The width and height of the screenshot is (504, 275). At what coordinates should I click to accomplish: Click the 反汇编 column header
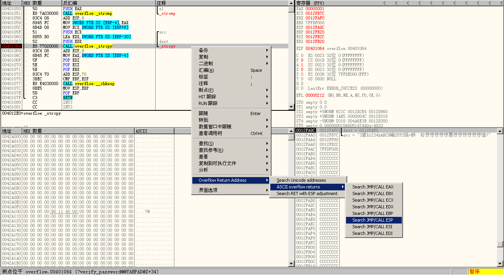click(x=108, y=3)
